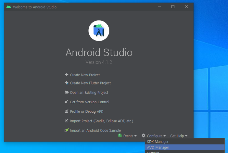Close the Welcome to Android Studio window

point(186,7)
